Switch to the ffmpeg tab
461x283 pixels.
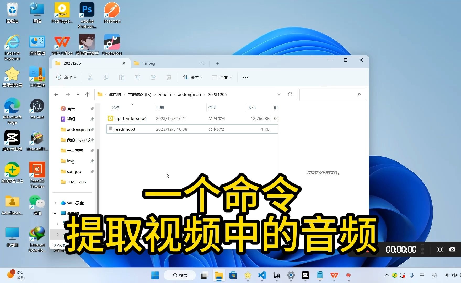click(x=169, y=63)
